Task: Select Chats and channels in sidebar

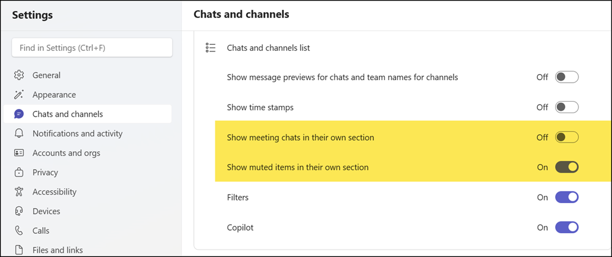Action: click(x=88, y=114)
